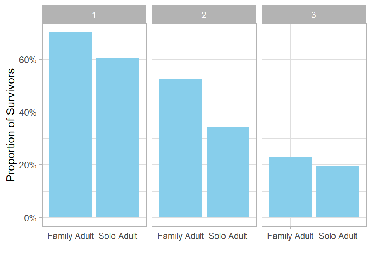Click the 40% y-axis tick label
372x260 pixels.
pyautogui.click(x=28, y=113)
